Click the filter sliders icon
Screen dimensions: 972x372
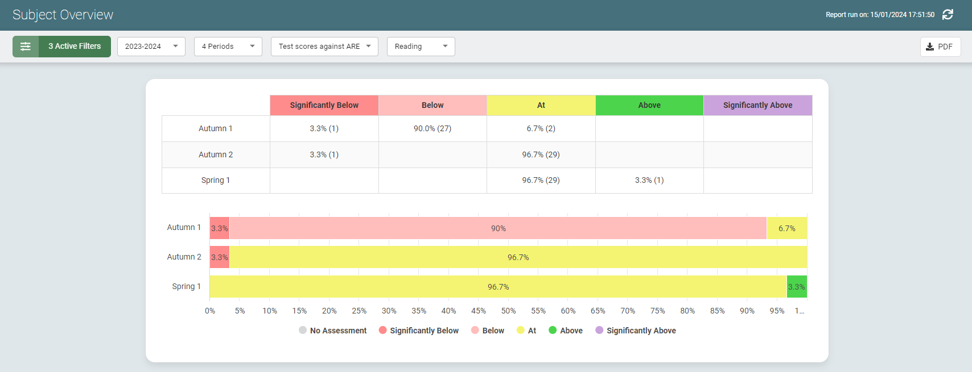[x=26, y=47]
